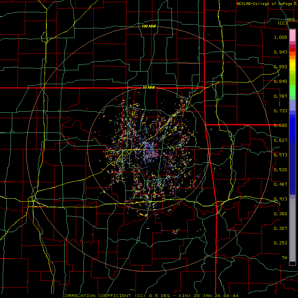This screenshot has height=298, width=298.
Task: Click the 0.520 scale value
Action: coord(280,170)
